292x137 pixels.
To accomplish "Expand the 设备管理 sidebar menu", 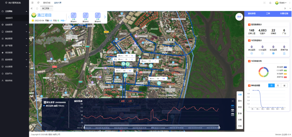I will (14, 32).
